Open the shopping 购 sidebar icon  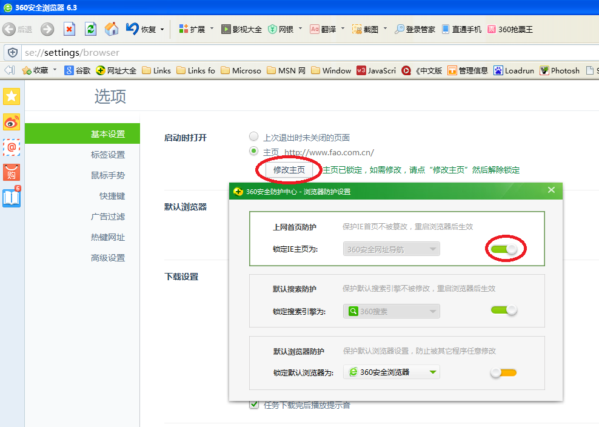(x=12, y=173)
